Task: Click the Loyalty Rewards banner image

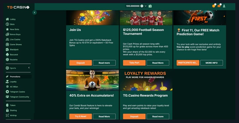Action: pyautogui.click(x=146, y=80)
